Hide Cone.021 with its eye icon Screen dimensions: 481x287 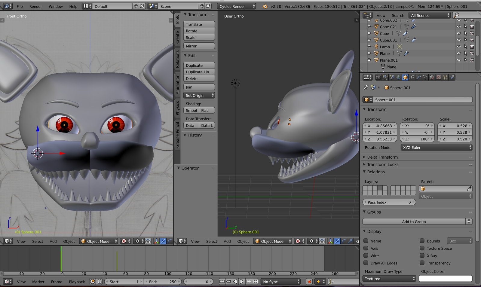click(x=459, y=27)
